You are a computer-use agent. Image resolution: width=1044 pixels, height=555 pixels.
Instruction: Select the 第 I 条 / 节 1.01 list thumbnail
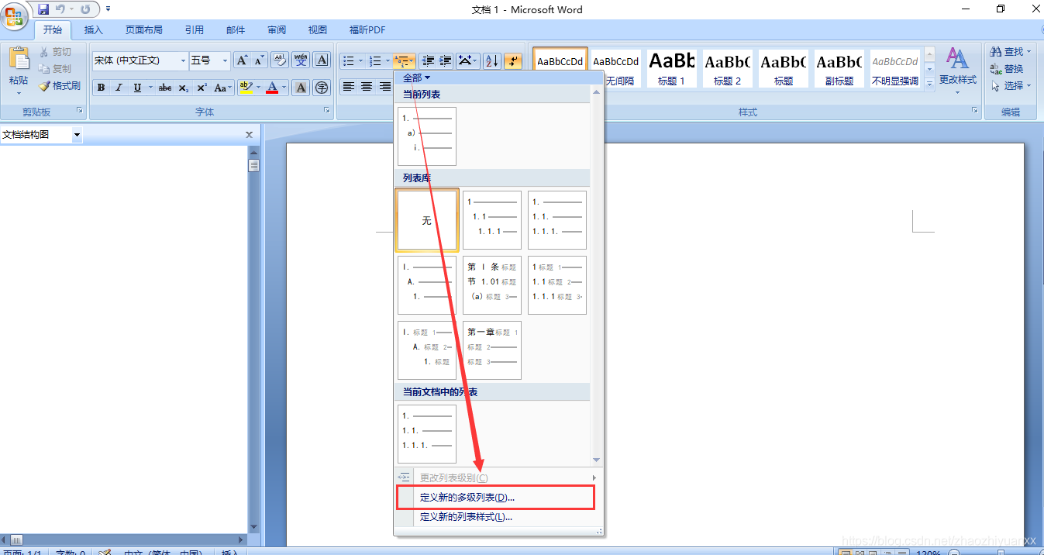(492, 285)
